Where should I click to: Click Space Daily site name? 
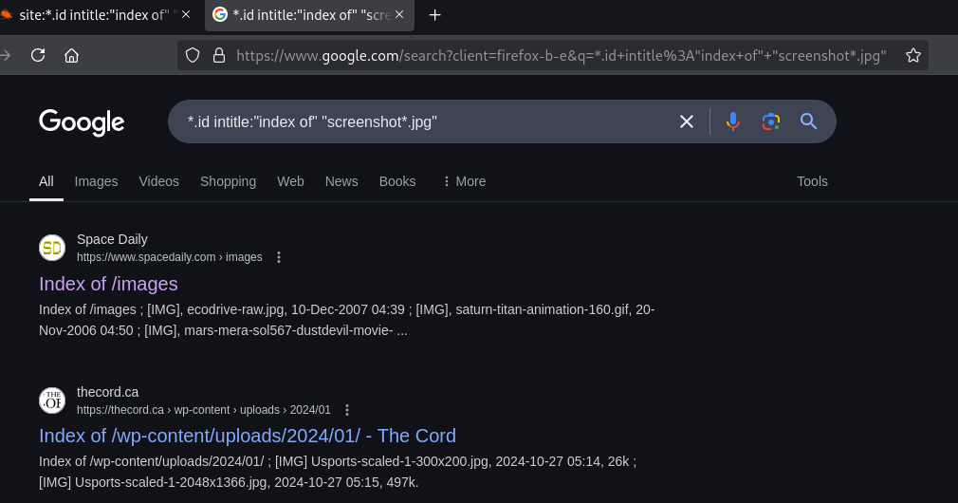tap(112, 239)
